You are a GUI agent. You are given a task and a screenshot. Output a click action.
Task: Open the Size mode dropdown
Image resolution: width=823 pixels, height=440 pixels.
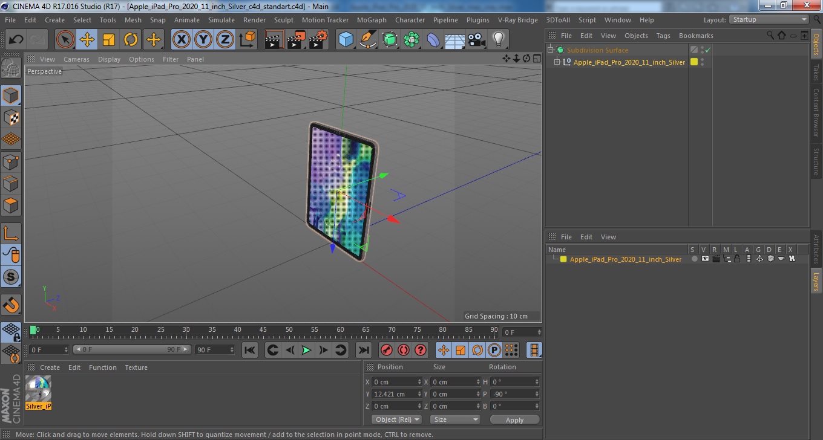pos(455,419)
